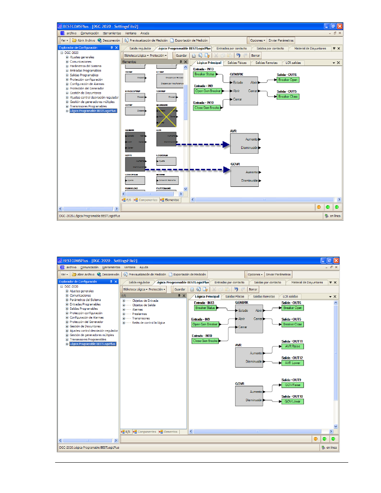Switch to LCR salidas tab in the lower window

[x=290, y=297]
